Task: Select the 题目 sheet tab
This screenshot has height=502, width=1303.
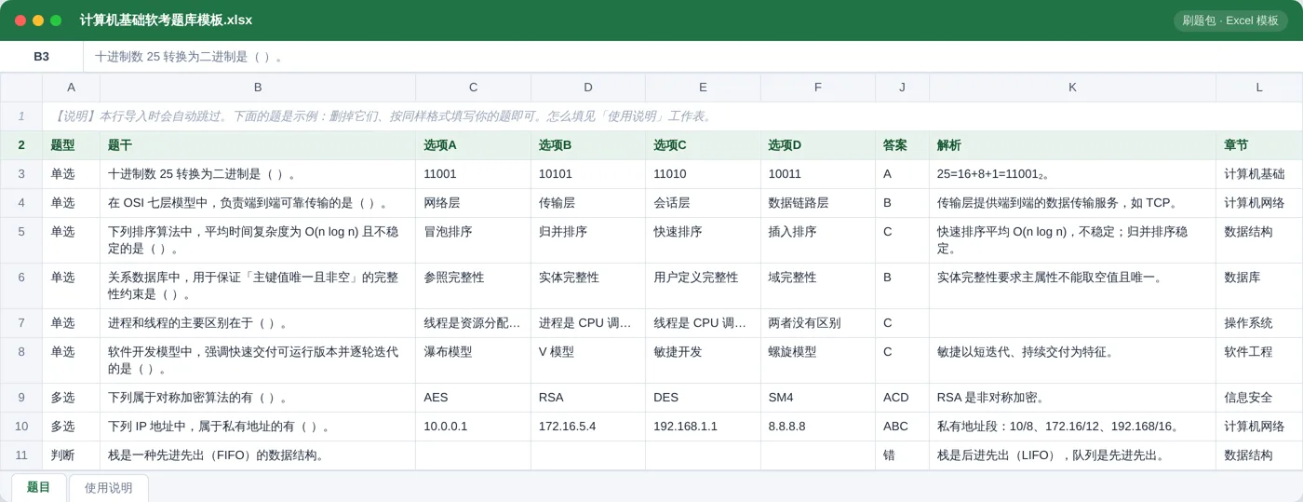Action: coord(38,487)
